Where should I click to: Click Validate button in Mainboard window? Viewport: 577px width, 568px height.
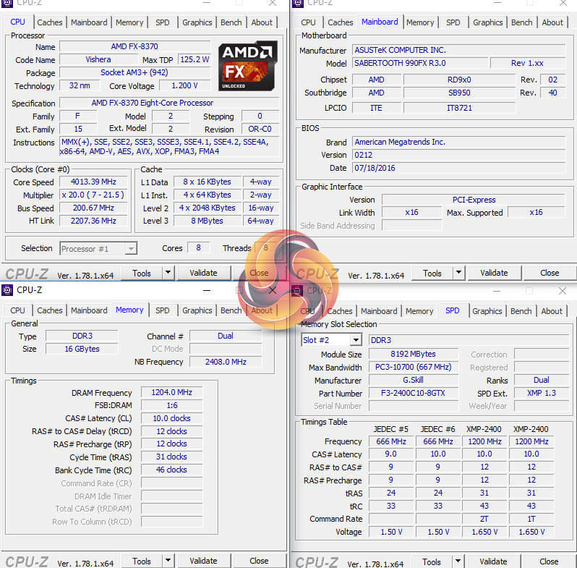pos(494,273)
